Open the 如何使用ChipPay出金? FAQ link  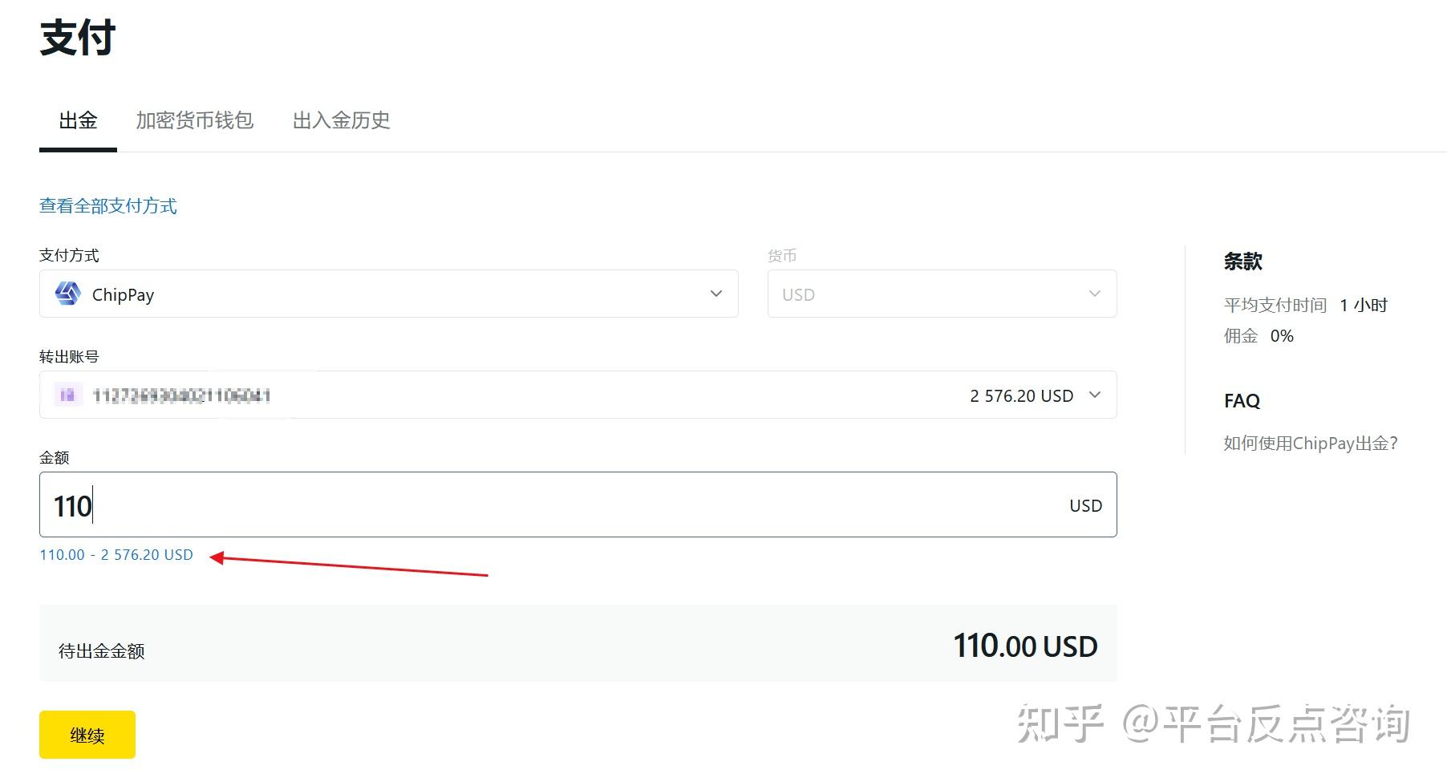pos(1311,444)
